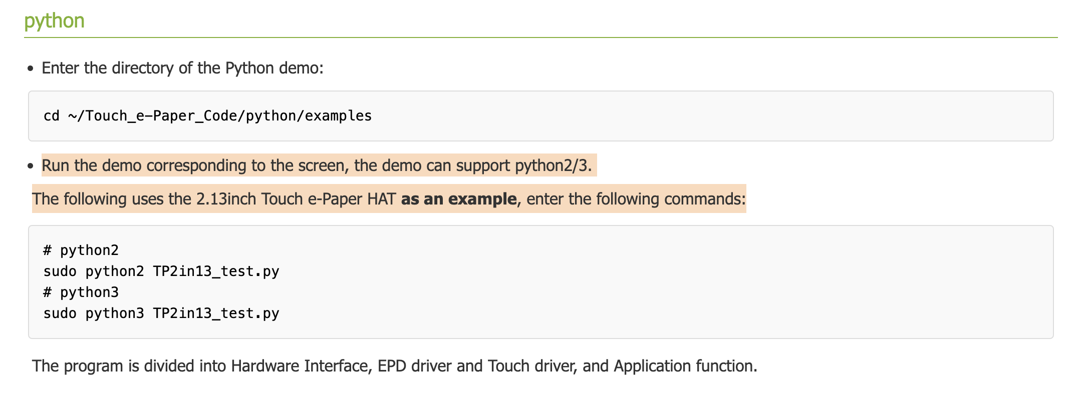
Task: Click the "sudo python3 TP2in13_test.py" command
Action: pyautogui.click(x=161, y=313)
